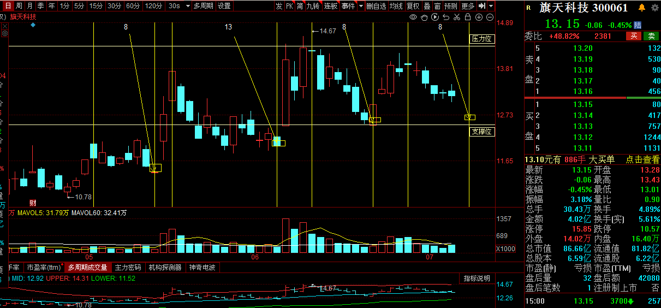Select 神奇电波 indicator tab
The height and width of the screenshot is (308, 661).
click(203, 268)
